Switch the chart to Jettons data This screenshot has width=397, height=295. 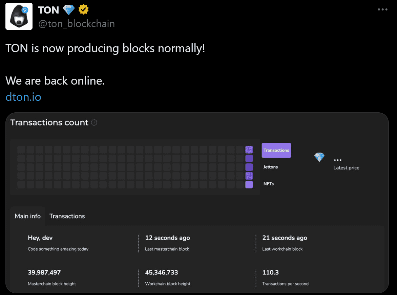point(270,167)
